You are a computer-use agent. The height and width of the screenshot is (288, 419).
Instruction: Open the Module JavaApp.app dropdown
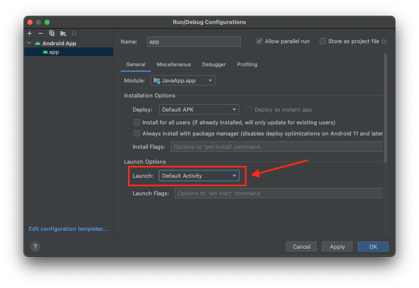tap(183, 80)
